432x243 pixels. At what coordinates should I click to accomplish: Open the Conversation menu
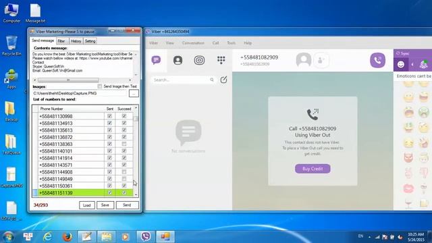[193, 43]
